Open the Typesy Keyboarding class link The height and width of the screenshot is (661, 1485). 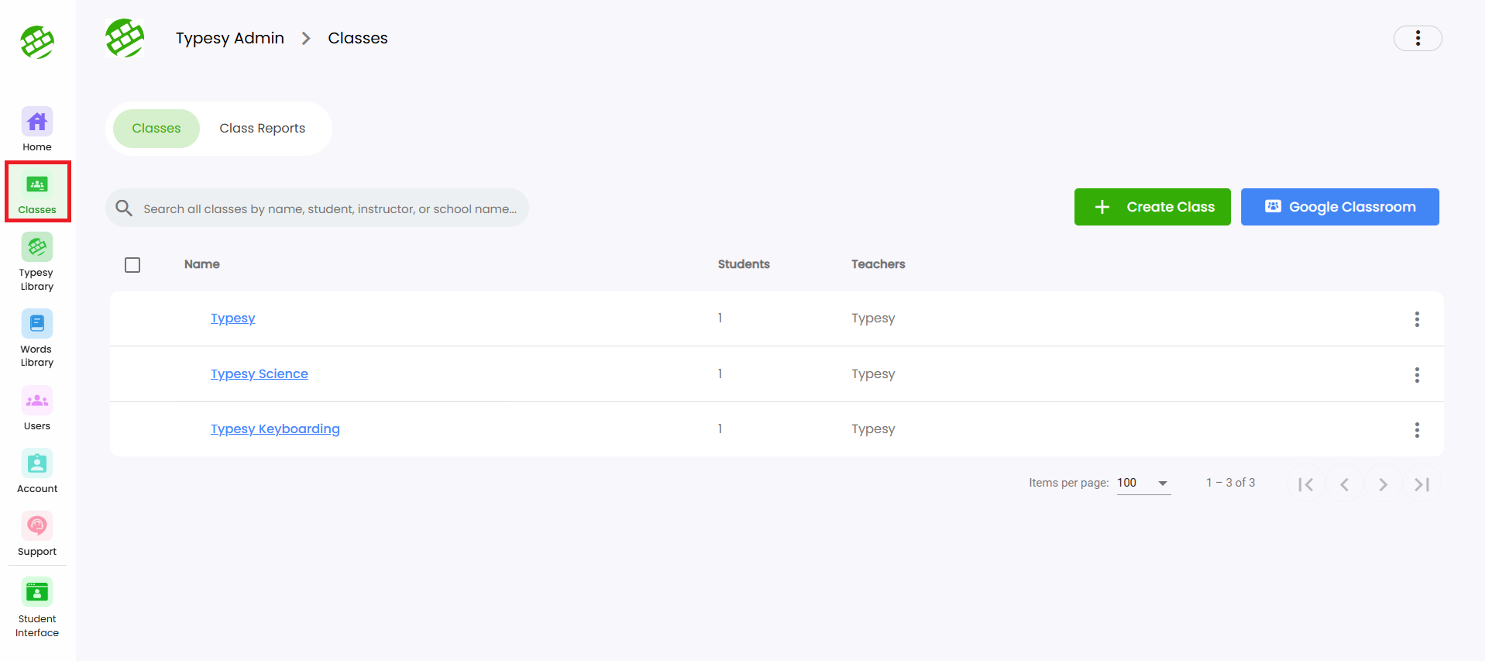(275, 429)
